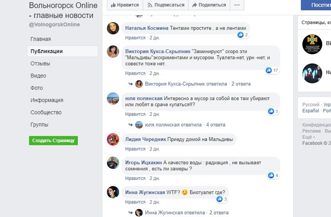Screen dimensions: 331x217
Task: Click Инна Жугинская's profile avatar
Action: click(x=113, y=192)
